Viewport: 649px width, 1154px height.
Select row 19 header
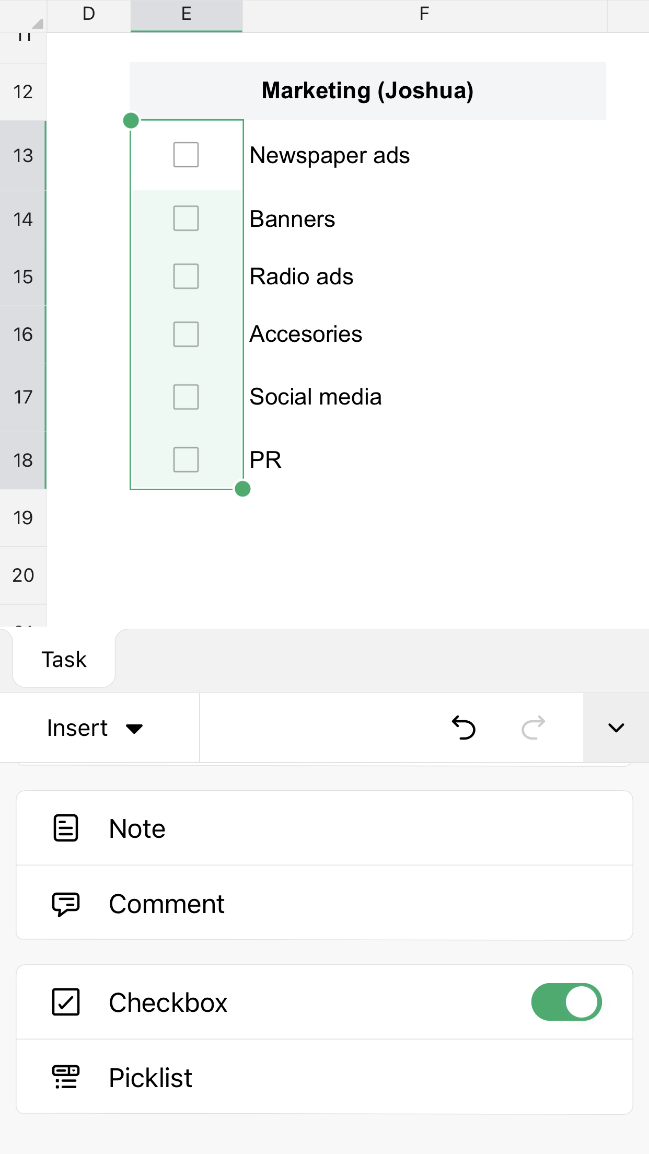(x=23, y=518)
